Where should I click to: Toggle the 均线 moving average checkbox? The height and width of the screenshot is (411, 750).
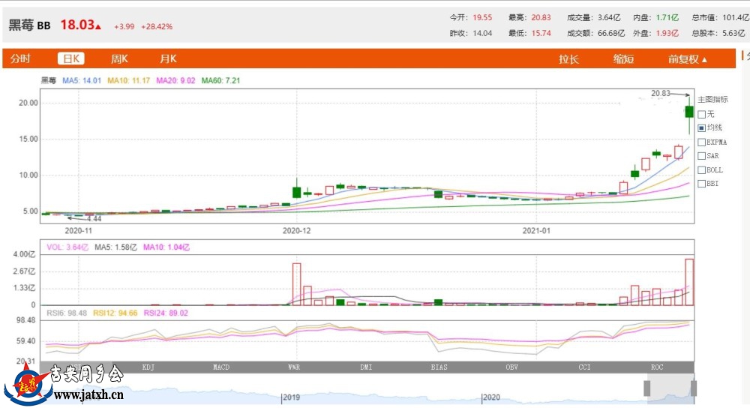(x=702, y=127)
